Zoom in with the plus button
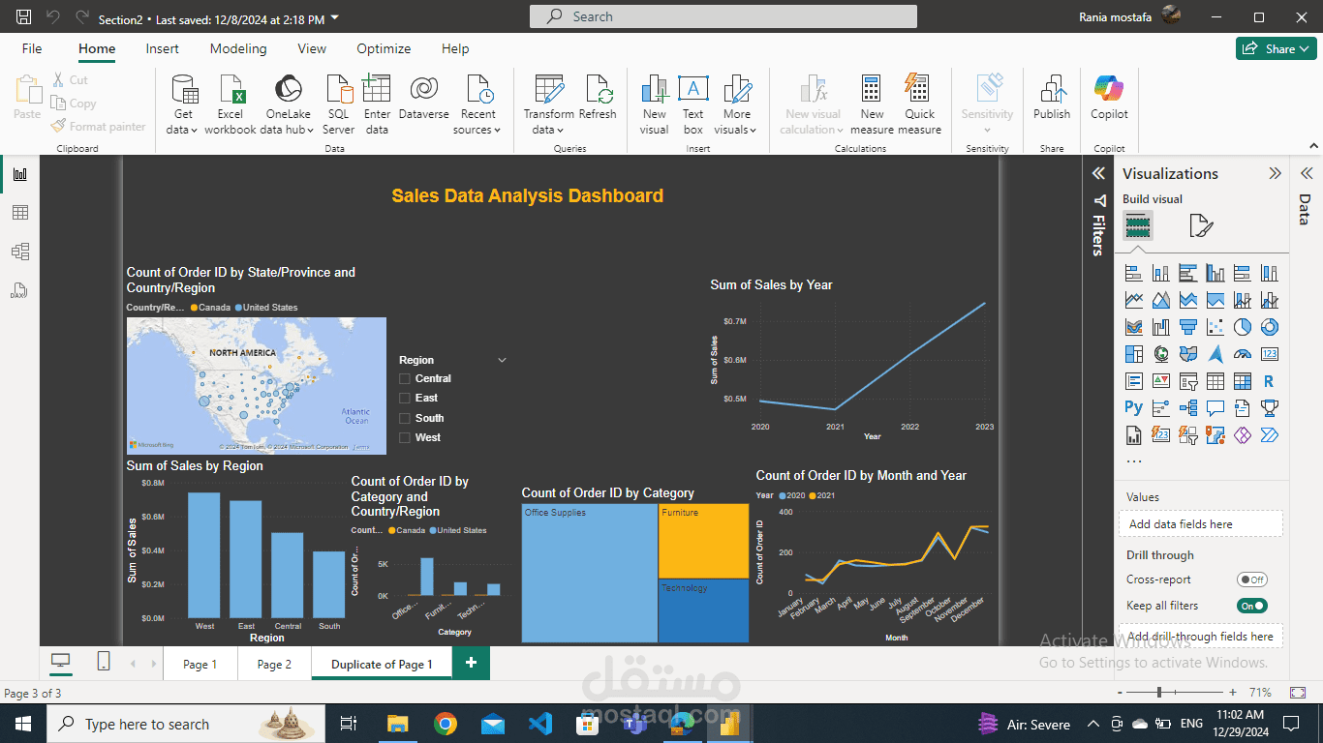1323x743 pixels. pos(1232,693)
